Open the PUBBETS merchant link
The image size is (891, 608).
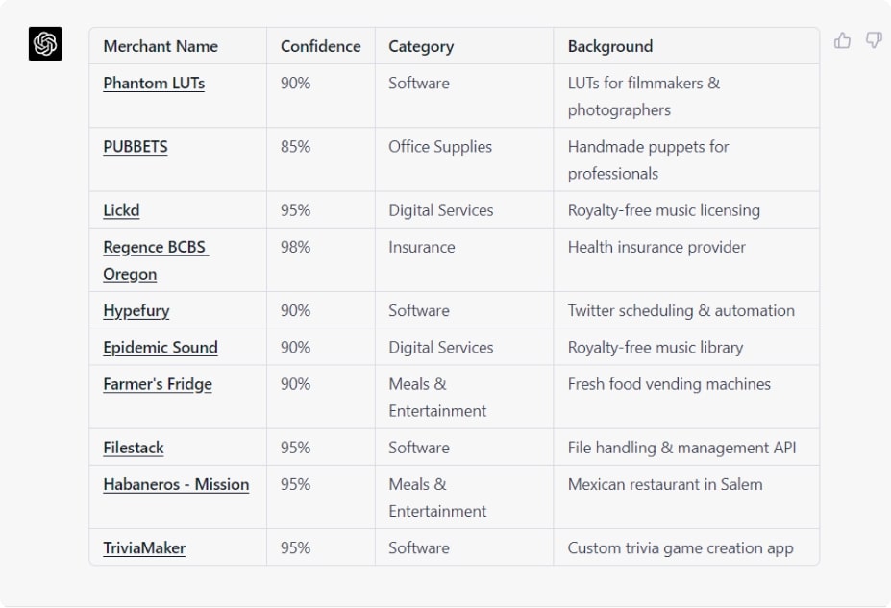click(136, 147)
